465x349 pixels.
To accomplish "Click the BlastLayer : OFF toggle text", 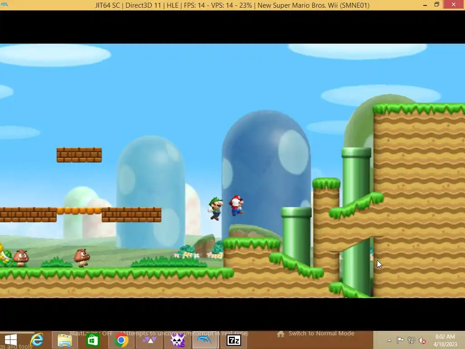I will 91,333.
